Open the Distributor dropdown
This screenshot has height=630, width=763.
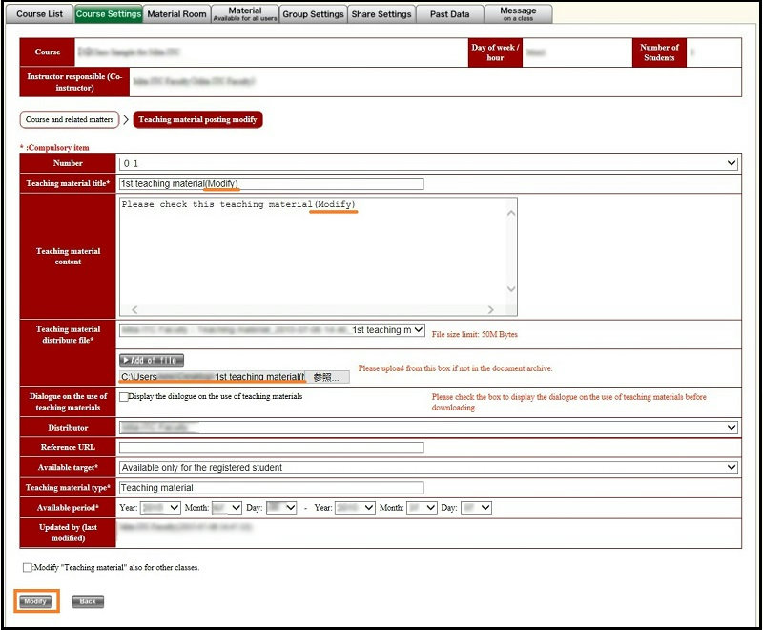[428, 428]
